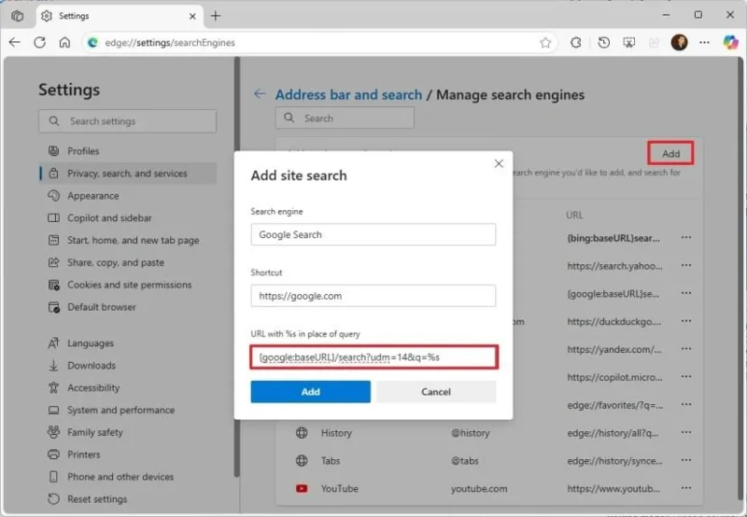This screenshot has width=747, height=517.
Task: Open more actions for Tabs row
Action: tap(686, 460)
